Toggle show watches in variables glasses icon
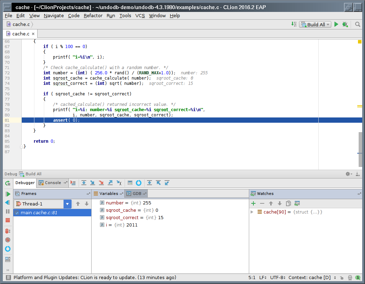Viewport: 365px width, 284px height. (x=297, y=204)
